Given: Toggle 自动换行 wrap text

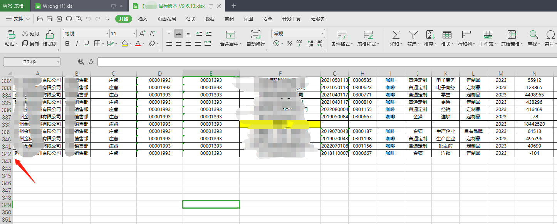Looking at the screenshot, I should point(256,39).
